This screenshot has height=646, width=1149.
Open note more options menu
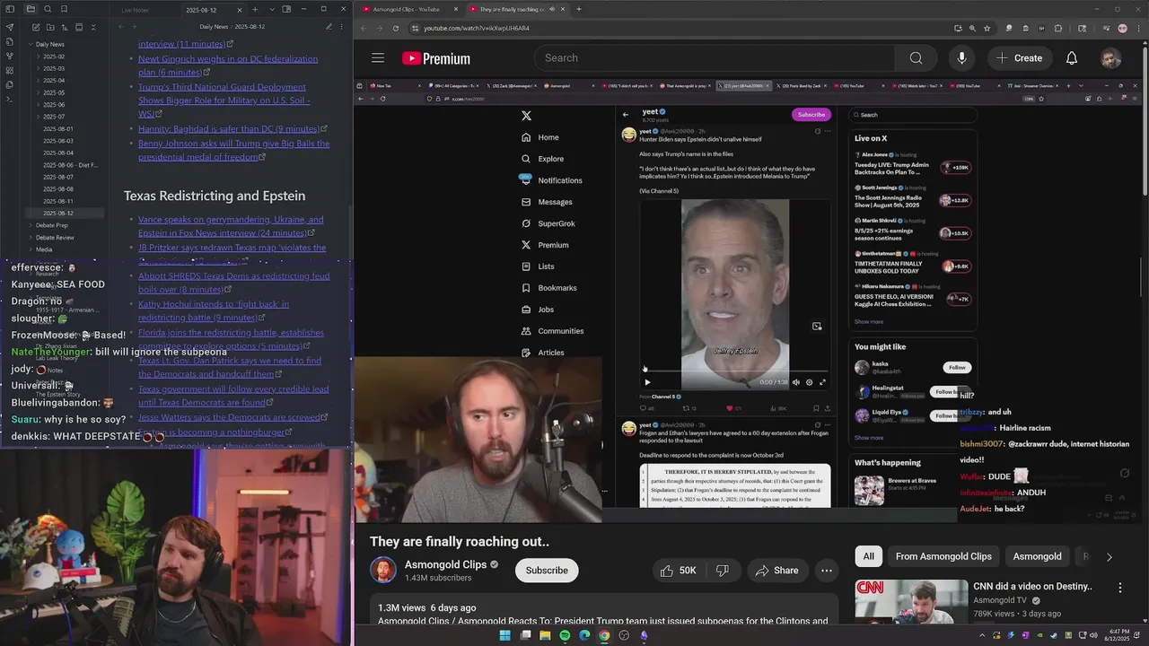(341, 27)
